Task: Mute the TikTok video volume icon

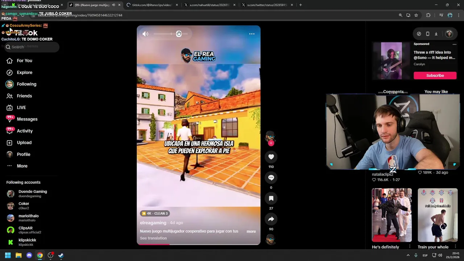Action: [x=145, y=34]
